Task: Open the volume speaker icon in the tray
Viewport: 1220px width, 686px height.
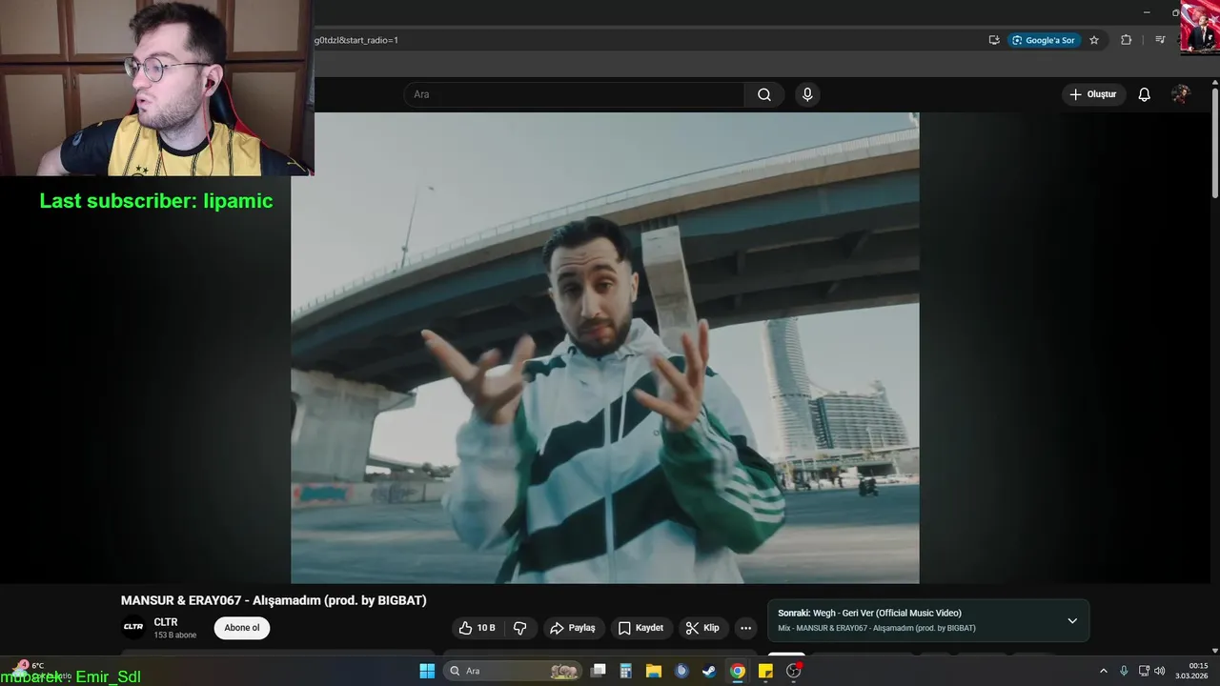Action: [1160, 671]
